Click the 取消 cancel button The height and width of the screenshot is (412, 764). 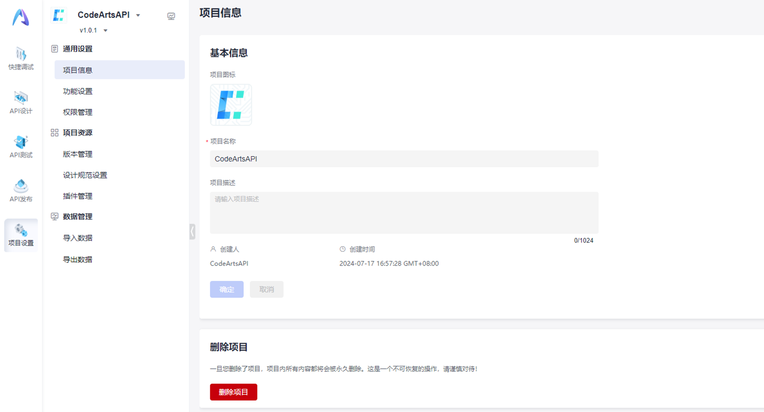[266, 289]
